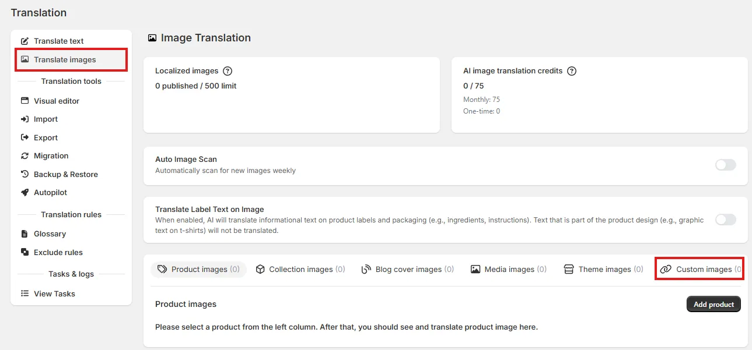
Task: Click the Blog cover images feed icon
Action: pos(366,269)
